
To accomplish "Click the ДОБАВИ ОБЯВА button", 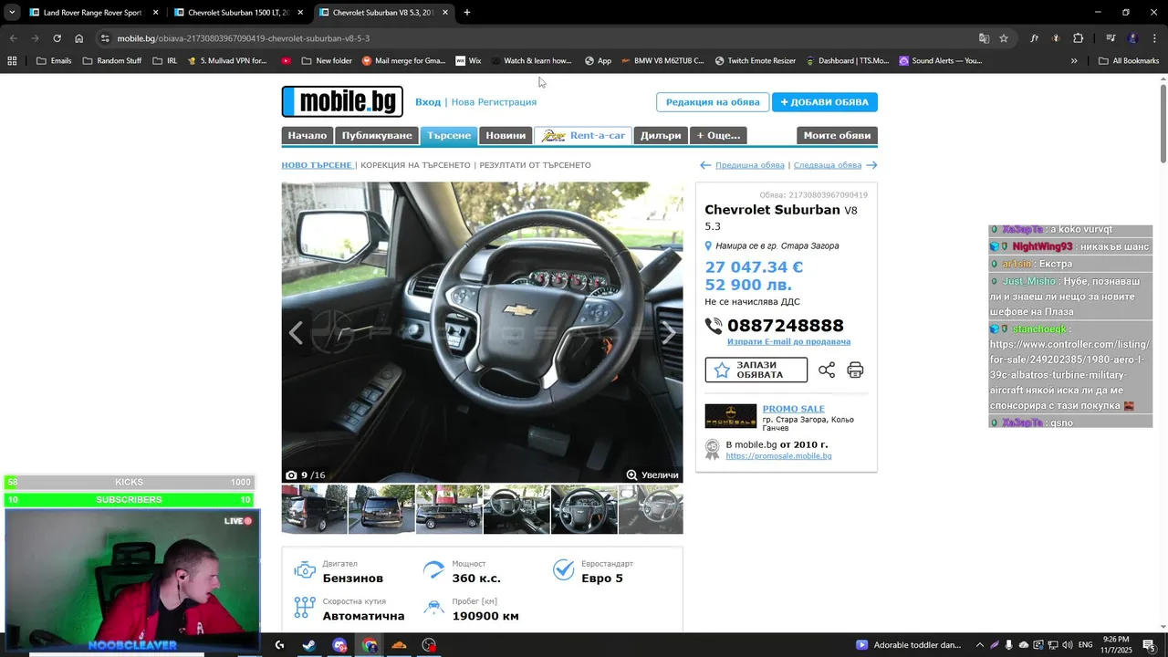I will [825, 102].
